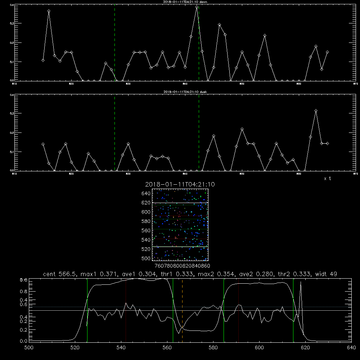Click the '560' label on the bottom plot's x-axis
360x360 pixels.
click(x=167, y=347)
